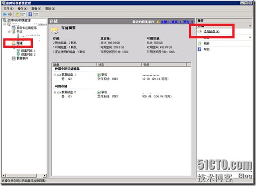Click 帮助 in the actions pane
Viewport: 256px width, 186px height.
click(x=206, y=49)
